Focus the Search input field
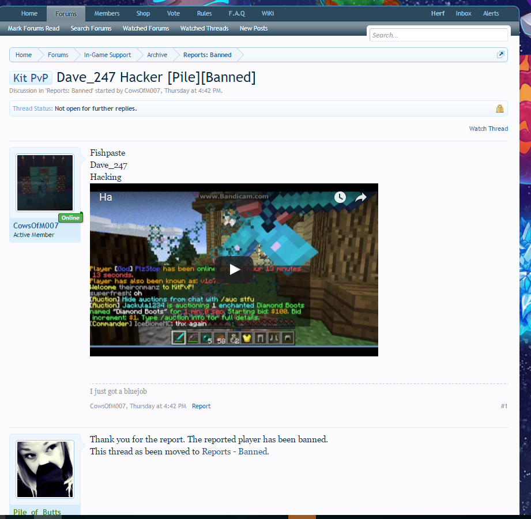The image size is (531, 519). pos(438,35)
